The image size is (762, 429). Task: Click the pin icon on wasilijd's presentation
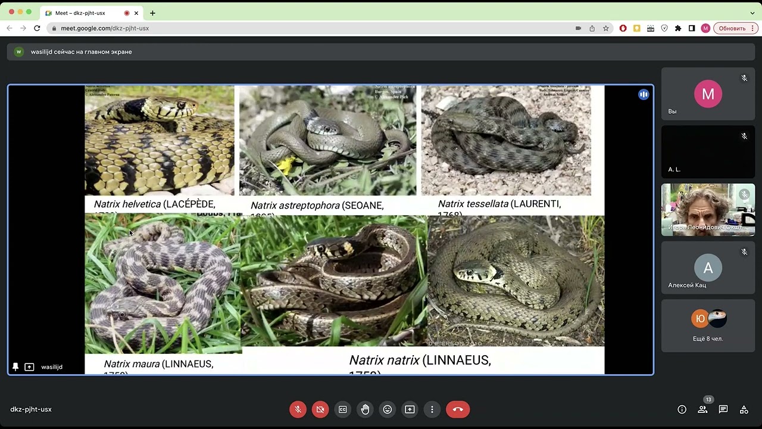(15, 367)
